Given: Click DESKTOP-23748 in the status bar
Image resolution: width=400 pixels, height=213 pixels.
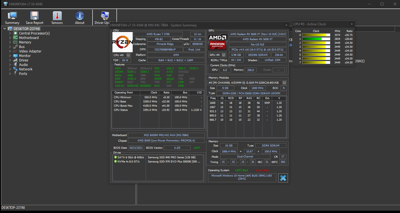Looking at the screenshot, I should 13,208.
